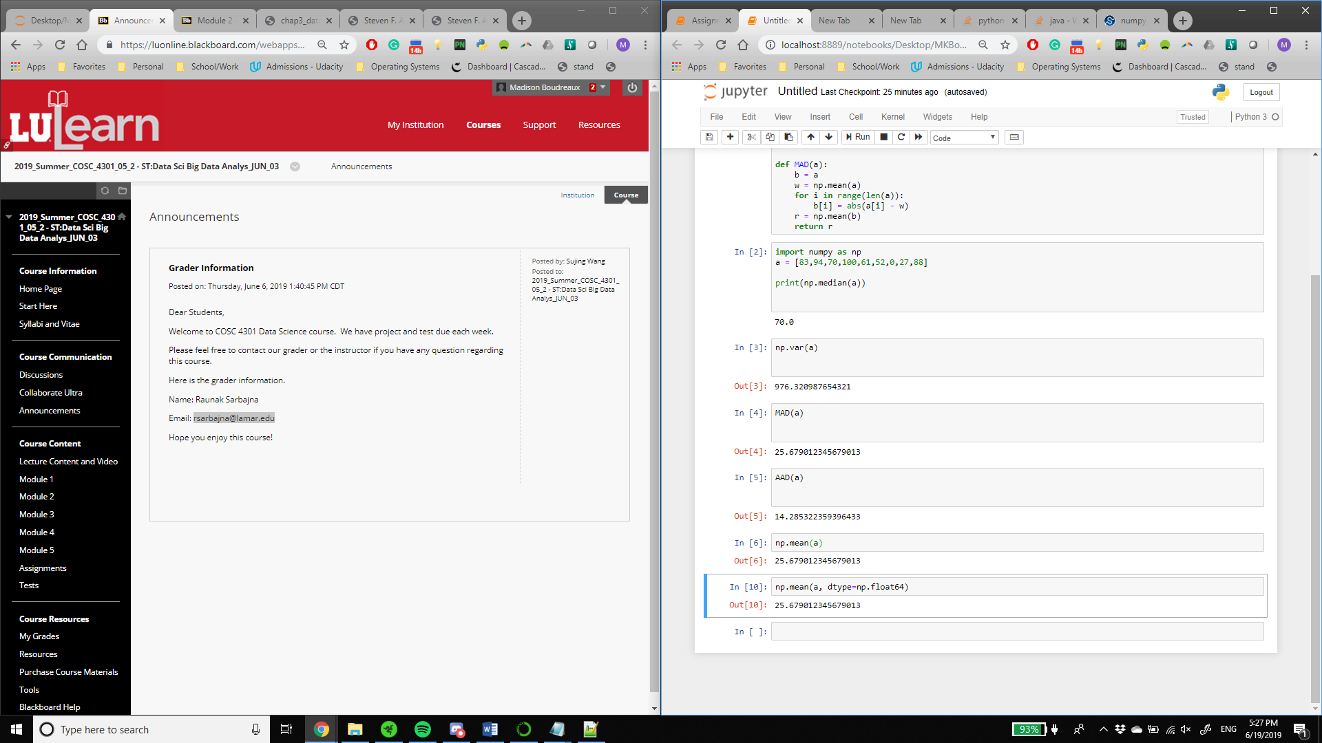
Task: Click the Blackboard logout power icon
Action: (632, 87)
